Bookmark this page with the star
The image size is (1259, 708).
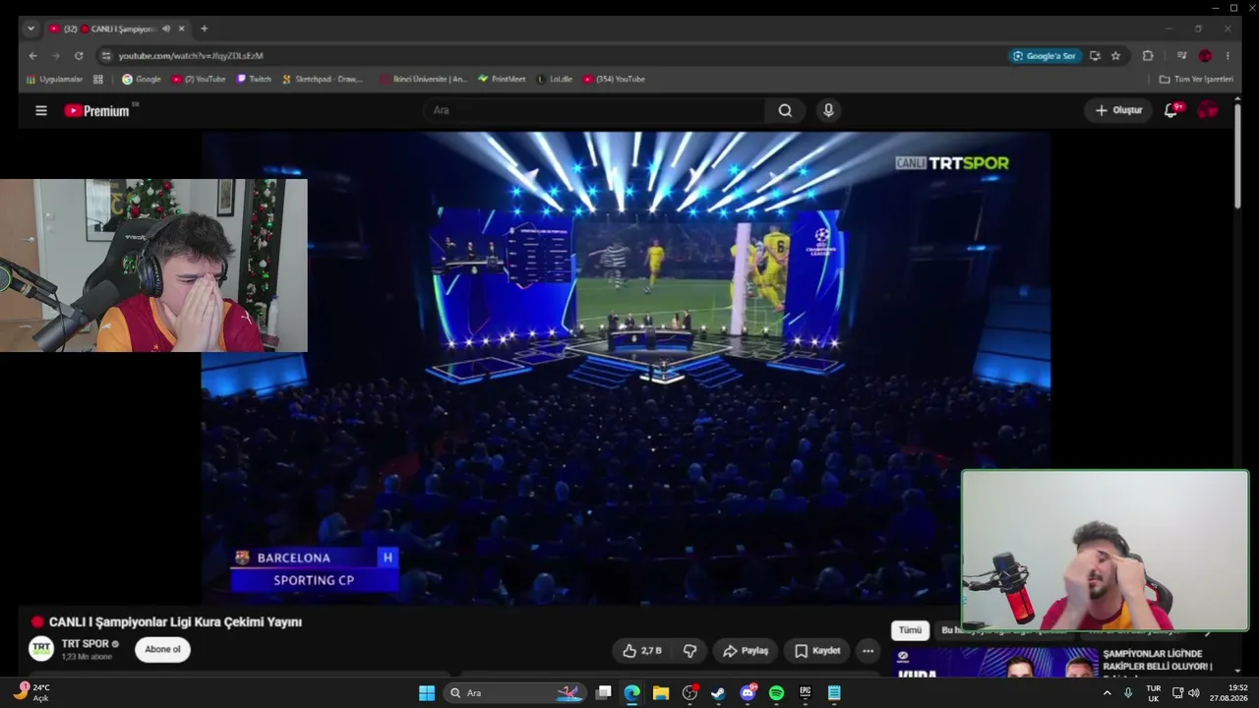[x=1115, y=56]
